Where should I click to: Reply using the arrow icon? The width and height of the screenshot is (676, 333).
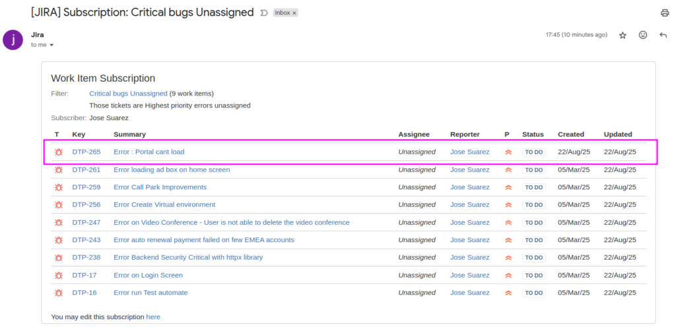663,35
